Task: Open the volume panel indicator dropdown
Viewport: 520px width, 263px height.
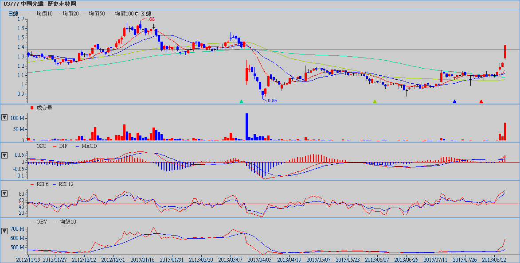Action: pos(4,117)
